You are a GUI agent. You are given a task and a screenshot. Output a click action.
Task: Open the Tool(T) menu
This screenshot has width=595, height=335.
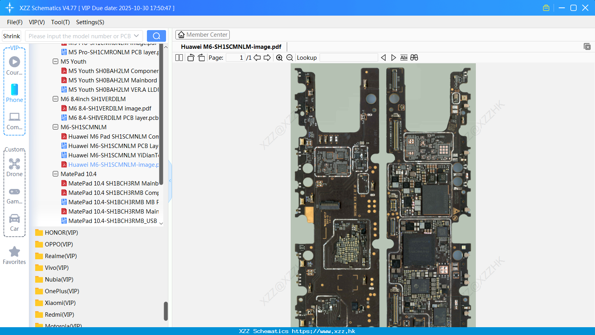[61, 22]
